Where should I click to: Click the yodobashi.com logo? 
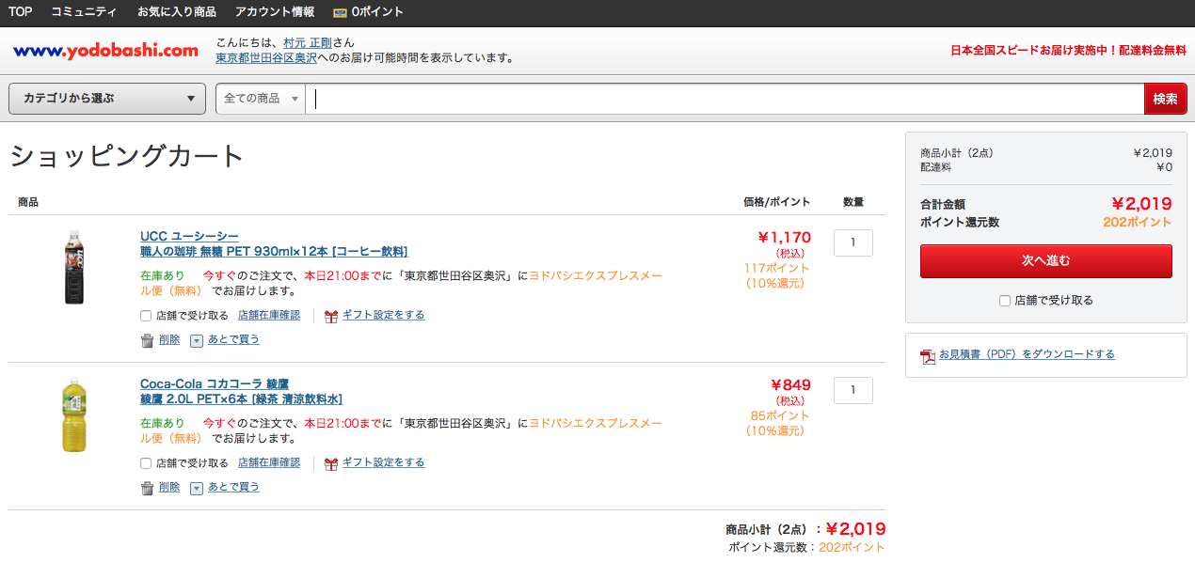click(x=105, y=51)
